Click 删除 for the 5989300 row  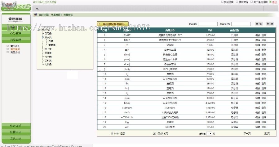tap(264, 108)
